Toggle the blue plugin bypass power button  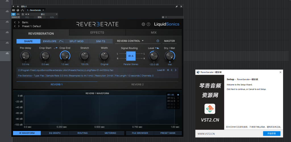click(x=14, y=14)
